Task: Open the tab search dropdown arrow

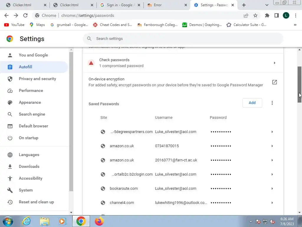Action: click(267, 5)
